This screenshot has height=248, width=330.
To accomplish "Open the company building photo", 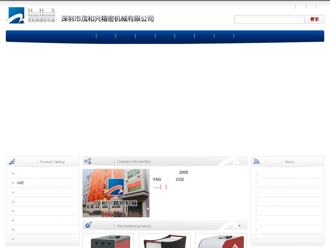I will (116, 193).
